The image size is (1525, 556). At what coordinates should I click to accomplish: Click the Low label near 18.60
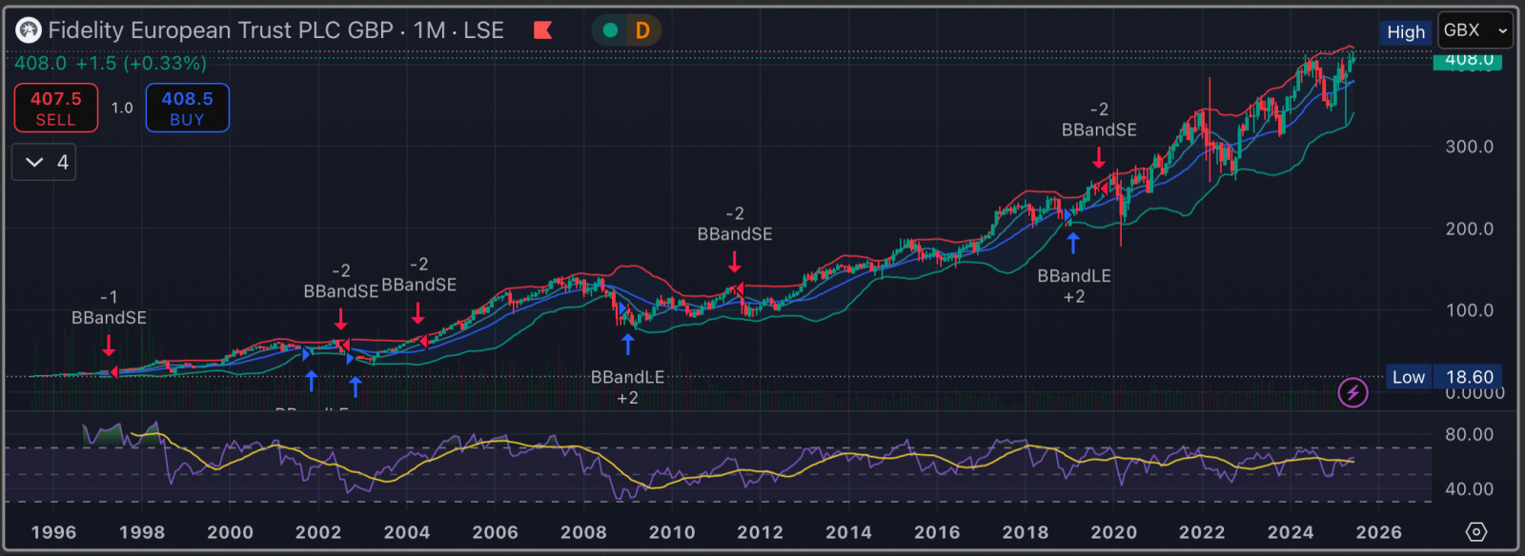click(1409, 377)
